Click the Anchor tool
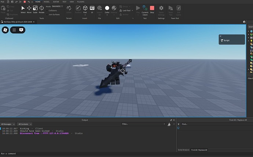 [x=124, y=15]
